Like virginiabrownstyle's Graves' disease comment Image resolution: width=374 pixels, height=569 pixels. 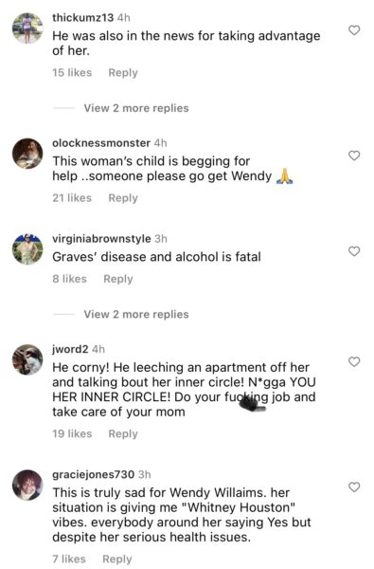pyautogui.click(x=354, y=251)
